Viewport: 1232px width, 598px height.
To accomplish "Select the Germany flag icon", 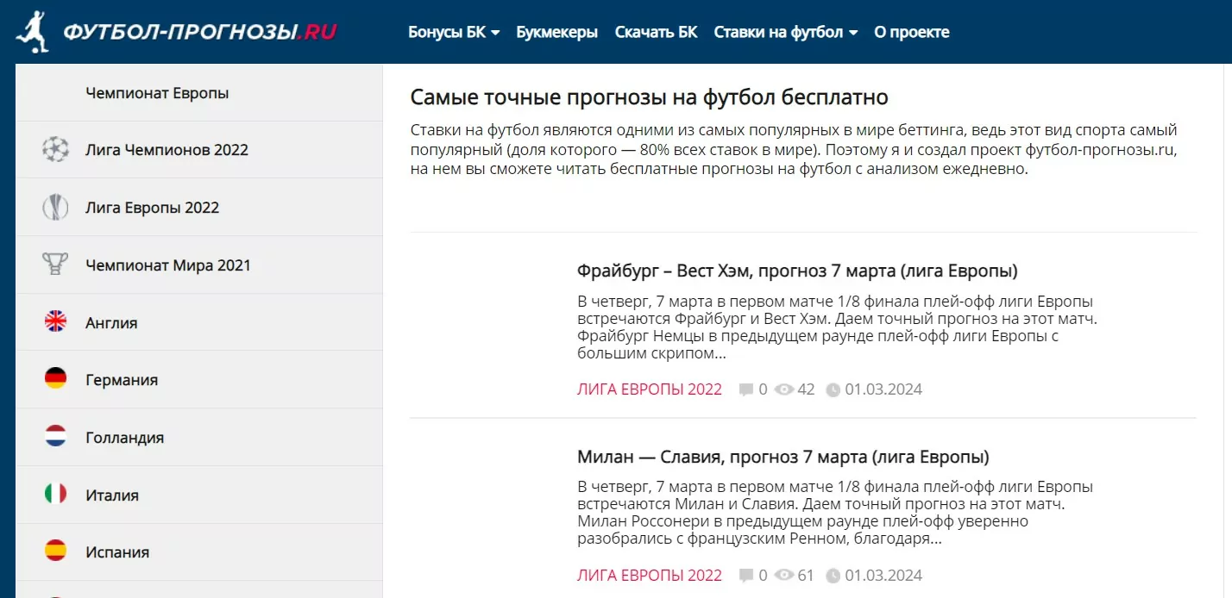I will coord(55,379).
